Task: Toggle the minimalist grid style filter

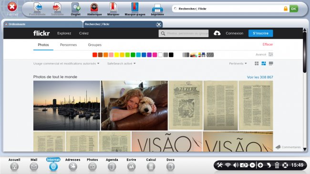Action: click(x=202, y=55)
